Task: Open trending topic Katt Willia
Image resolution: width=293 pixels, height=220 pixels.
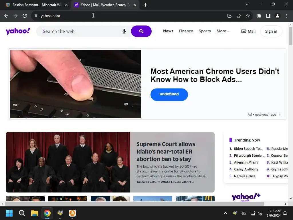Action: tap(280, 162)
